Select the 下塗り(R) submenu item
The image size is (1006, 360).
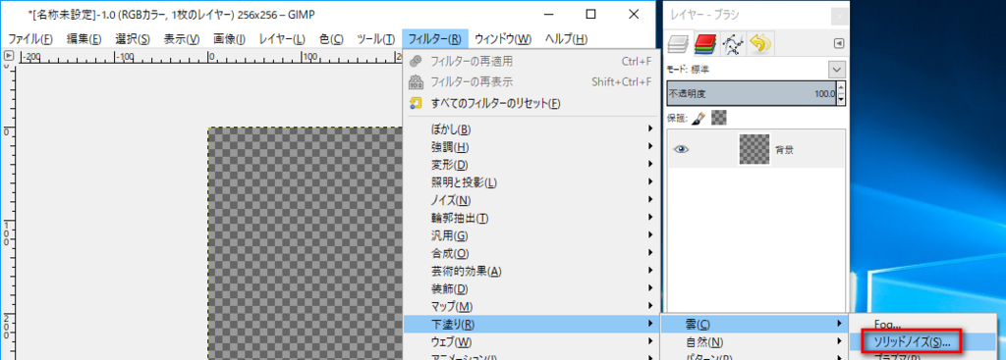(x=531, y=324)
